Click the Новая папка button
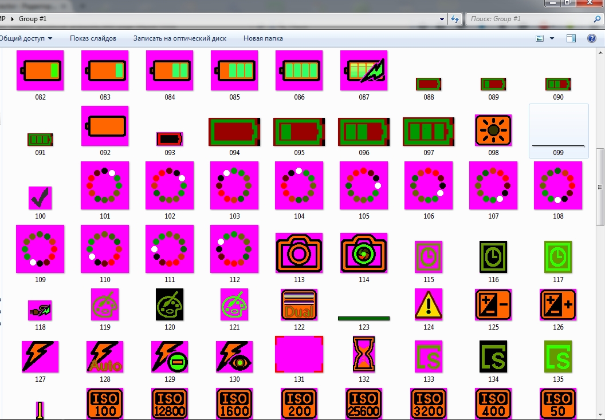Viewport: 605px width, 420px height. (263, 38)
